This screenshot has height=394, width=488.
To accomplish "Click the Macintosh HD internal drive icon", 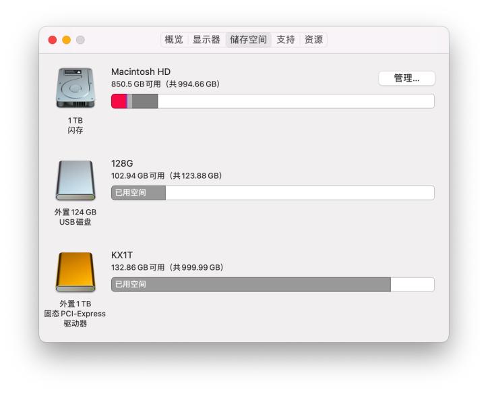I will click(x=75, y=88).
